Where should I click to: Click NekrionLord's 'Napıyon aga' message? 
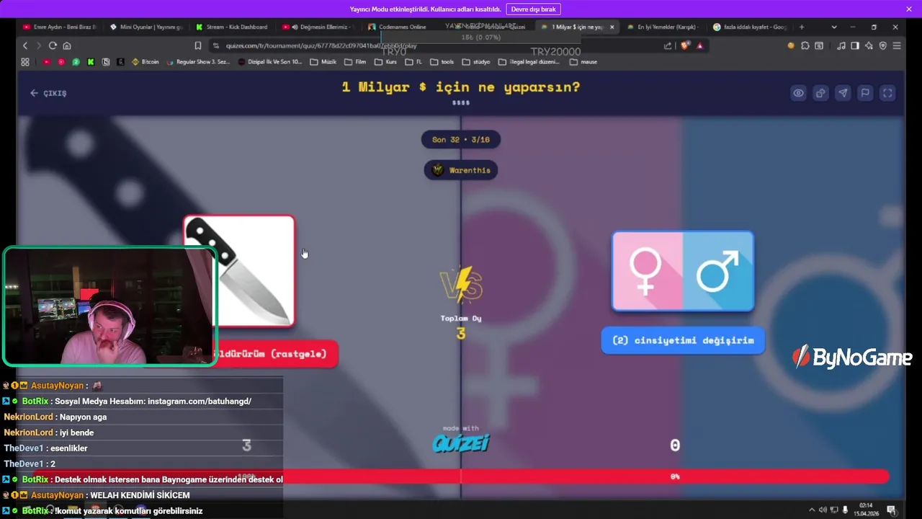pos(55,417)
